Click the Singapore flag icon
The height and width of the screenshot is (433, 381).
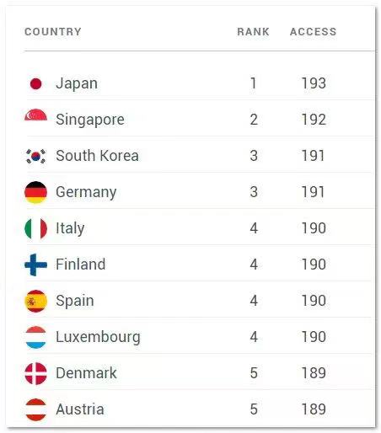point(35,115)
